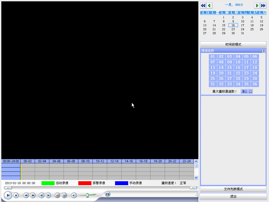Select calendar date 1
Image resolution: width=269 pixels, height=202 pixels.
224,17
